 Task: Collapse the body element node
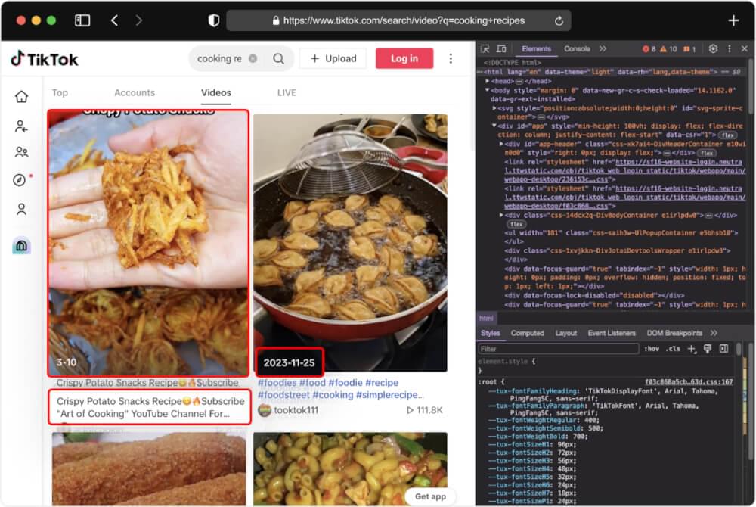pos(488,90)
